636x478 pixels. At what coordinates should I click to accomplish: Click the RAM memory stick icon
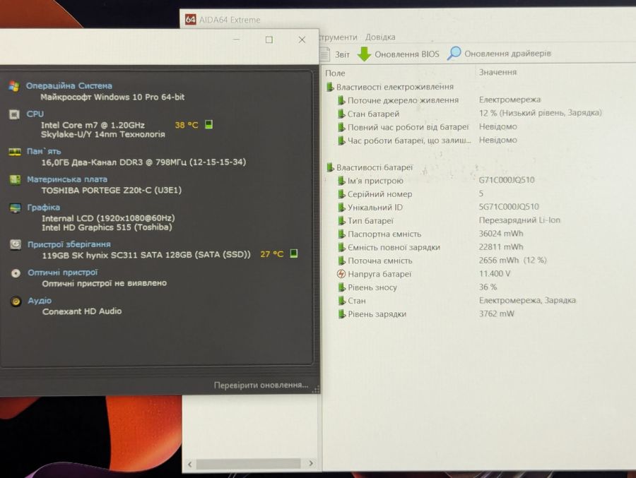tap(15, 152)
